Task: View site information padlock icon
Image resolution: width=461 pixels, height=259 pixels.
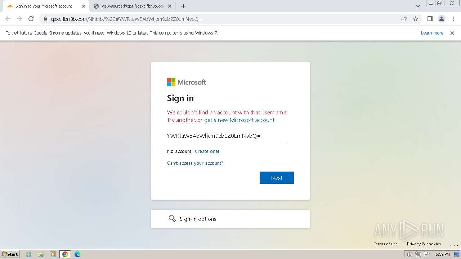Action: (x=45, y=19)
